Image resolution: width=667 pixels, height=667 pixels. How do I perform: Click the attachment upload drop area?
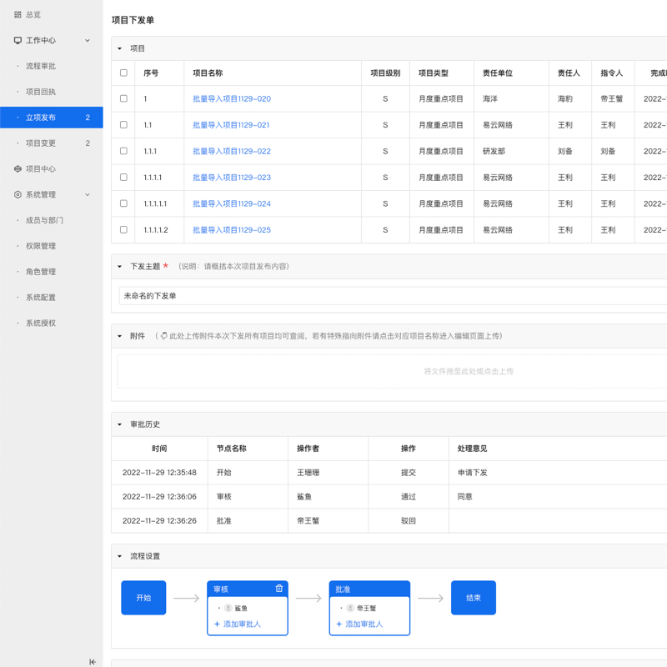(x=392, y=371)
